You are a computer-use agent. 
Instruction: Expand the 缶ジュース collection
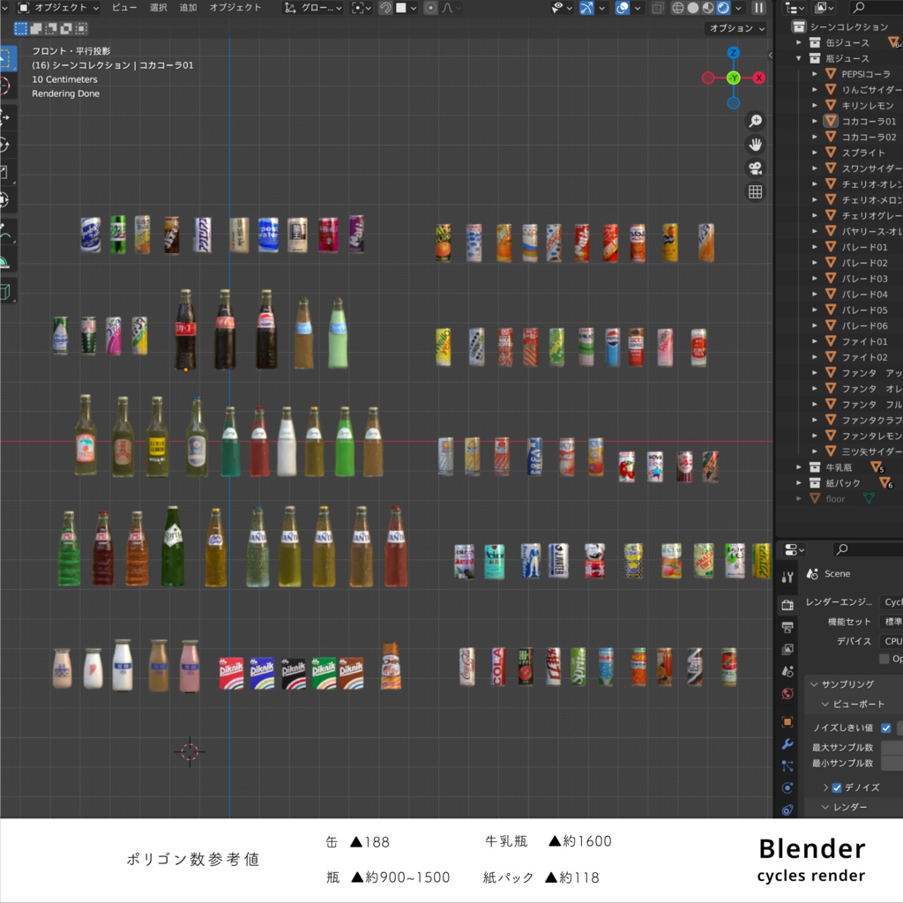800,41
